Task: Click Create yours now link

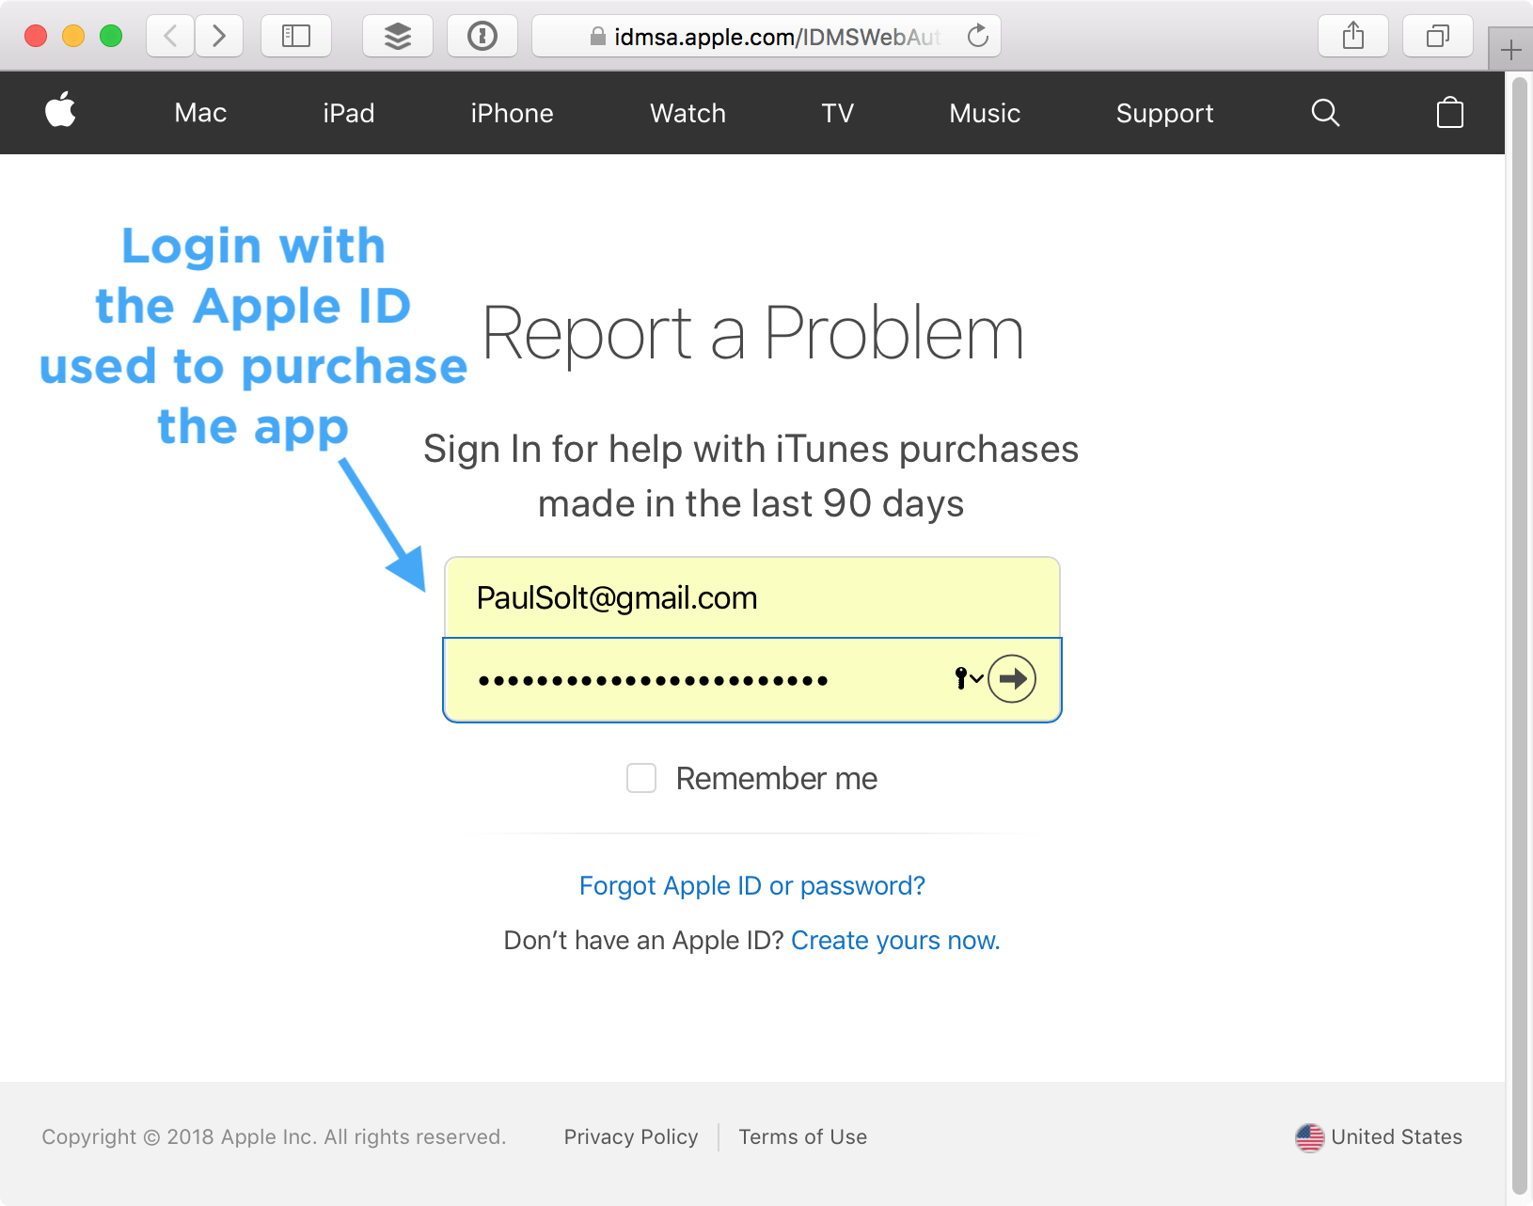Action: point(893,940)
